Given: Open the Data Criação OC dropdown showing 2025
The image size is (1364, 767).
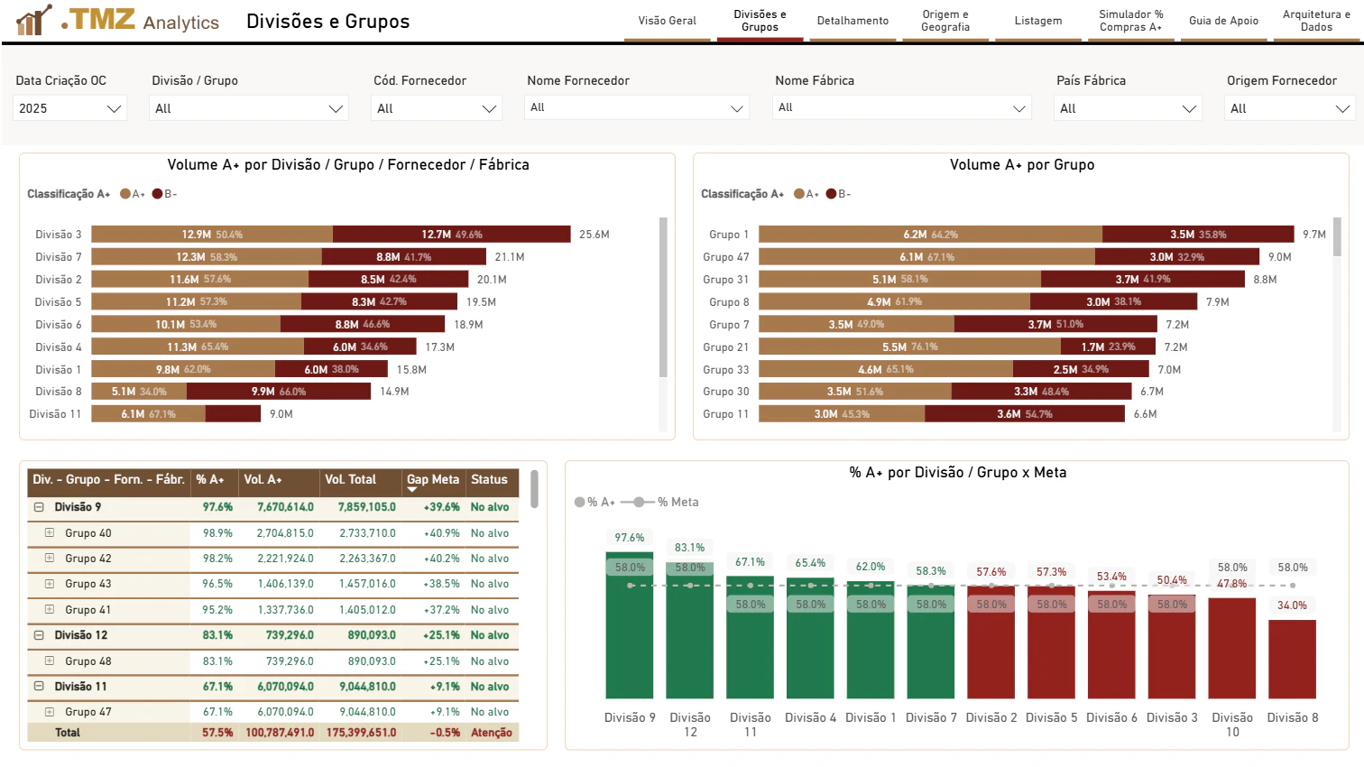Looking at the screenshot, I should click(x=69, y=108).
